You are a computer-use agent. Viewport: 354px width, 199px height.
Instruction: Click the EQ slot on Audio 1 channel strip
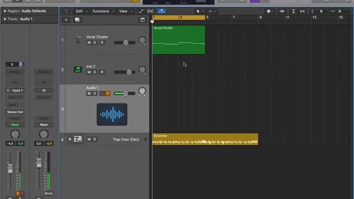15,82
